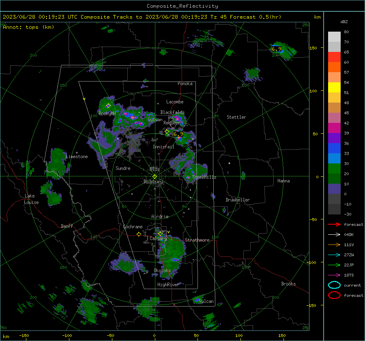
Task: Select the white 04DK arrow legend entry
Action: pyautogui.click(x=334, y=234)
